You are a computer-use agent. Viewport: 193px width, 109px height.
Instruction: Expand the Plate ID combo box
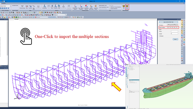[60, 15]
